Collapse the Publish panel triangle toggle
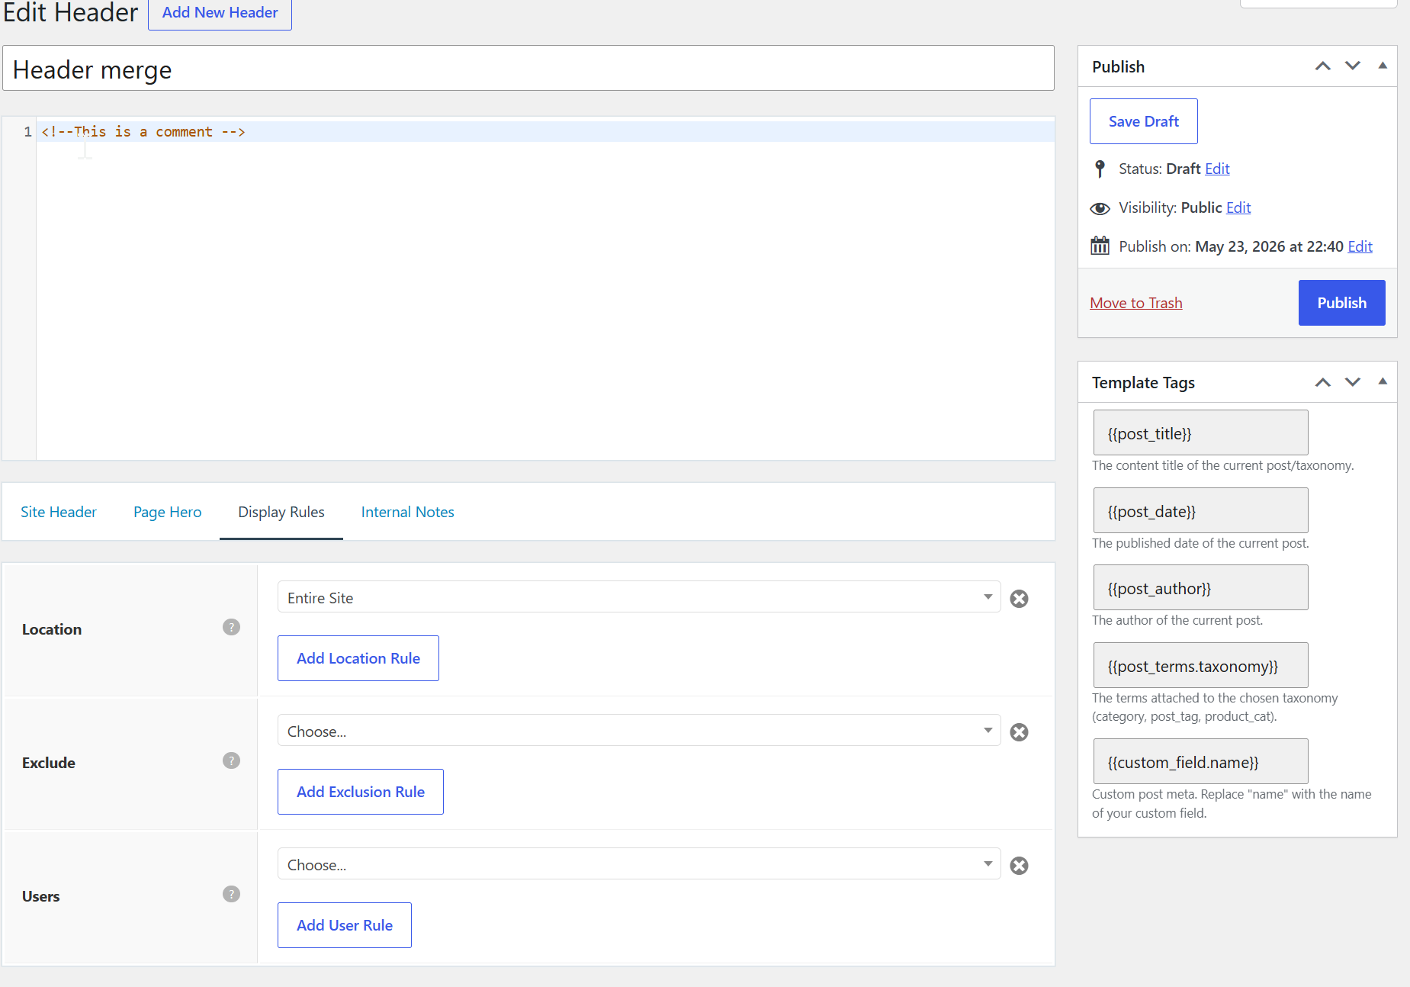 pos(1383,66)
